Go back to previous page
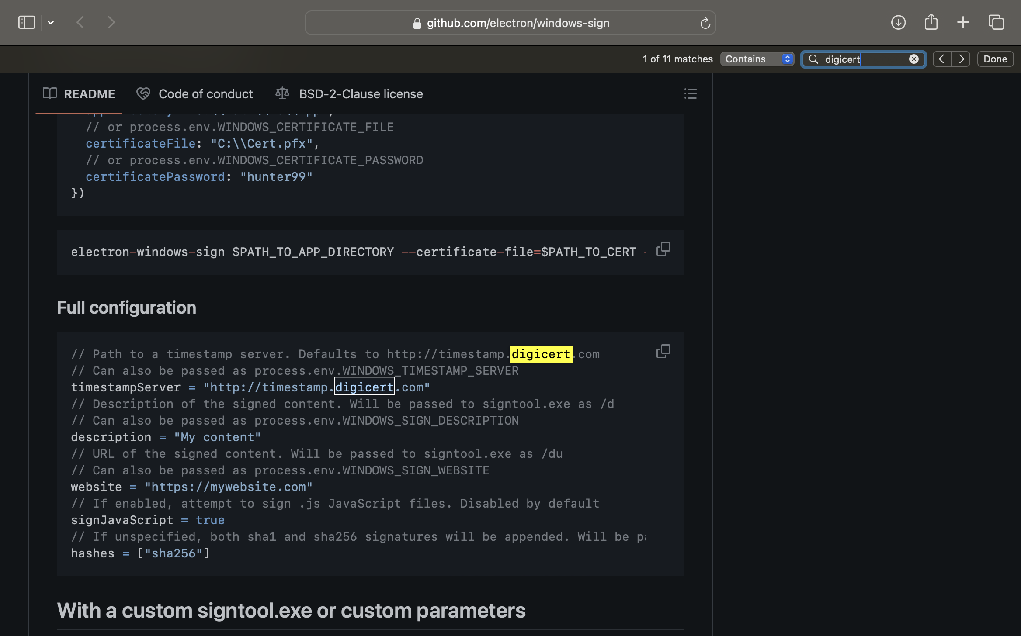The width and height of the screenshot is (1021, 636). point(80,22)
